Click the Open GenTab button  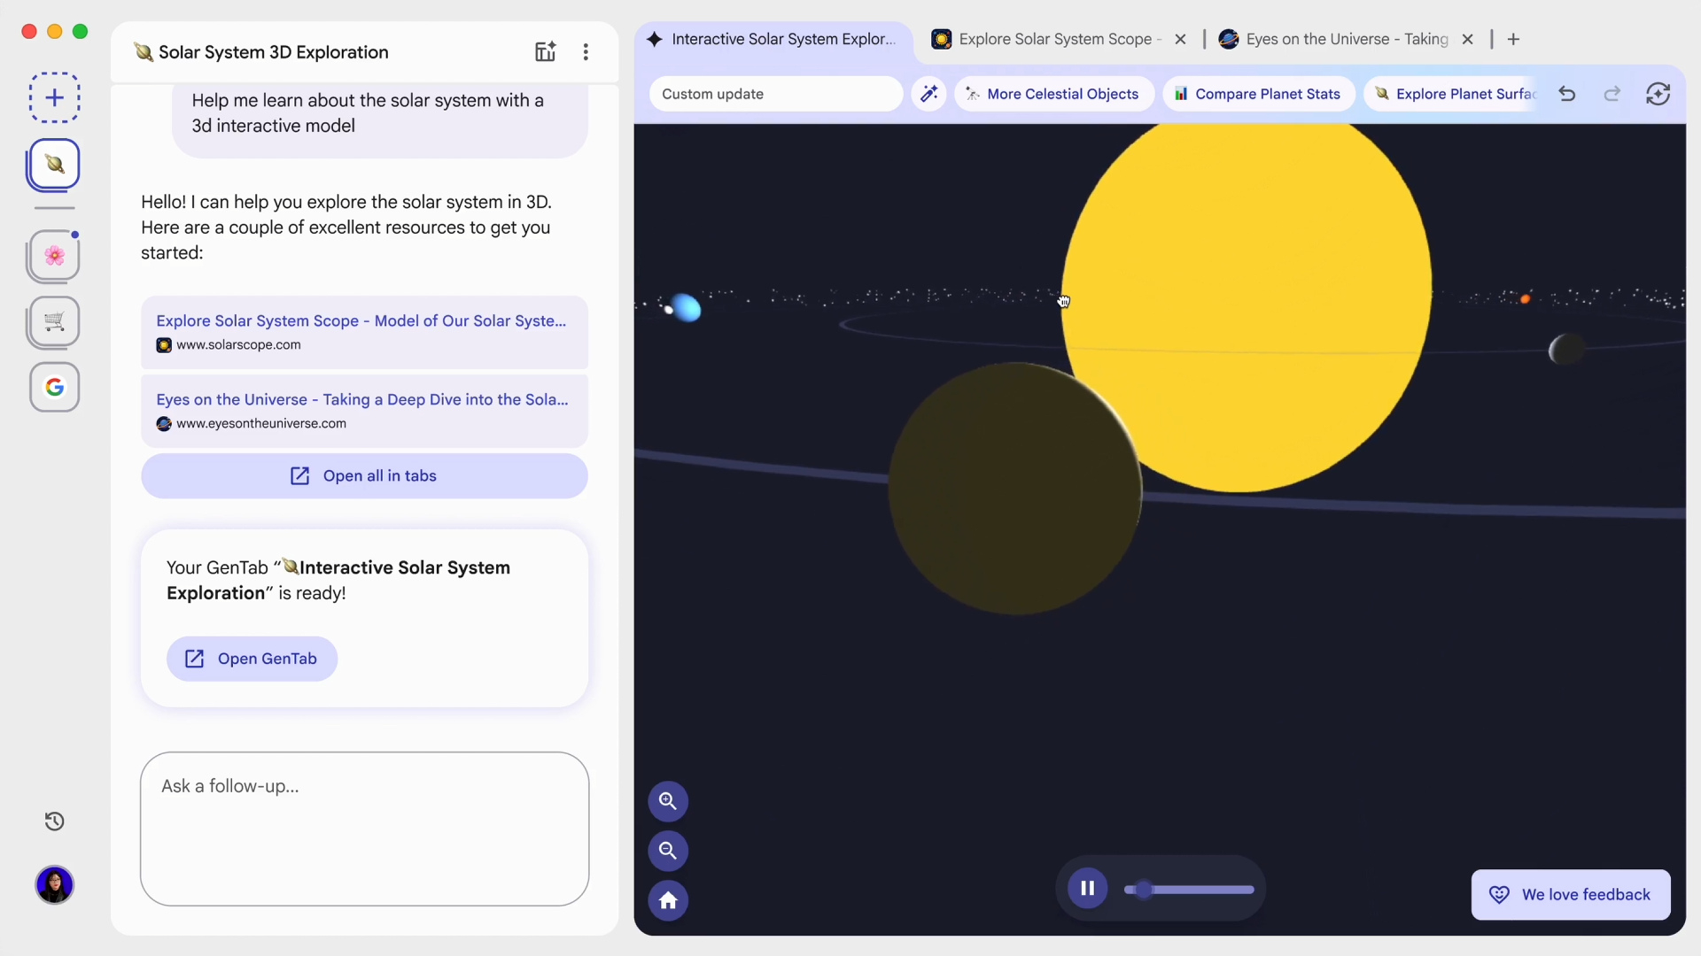pos(252,659)
